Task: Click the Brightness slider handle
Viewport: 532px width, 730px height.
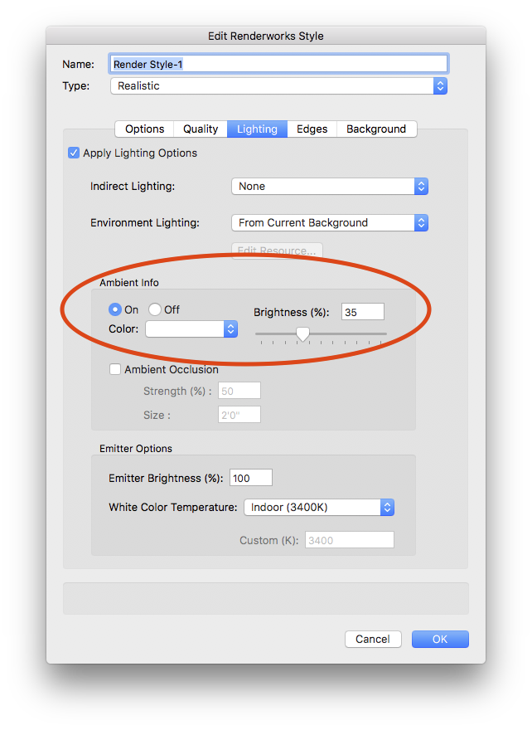Action: click(x=303, y=333)
